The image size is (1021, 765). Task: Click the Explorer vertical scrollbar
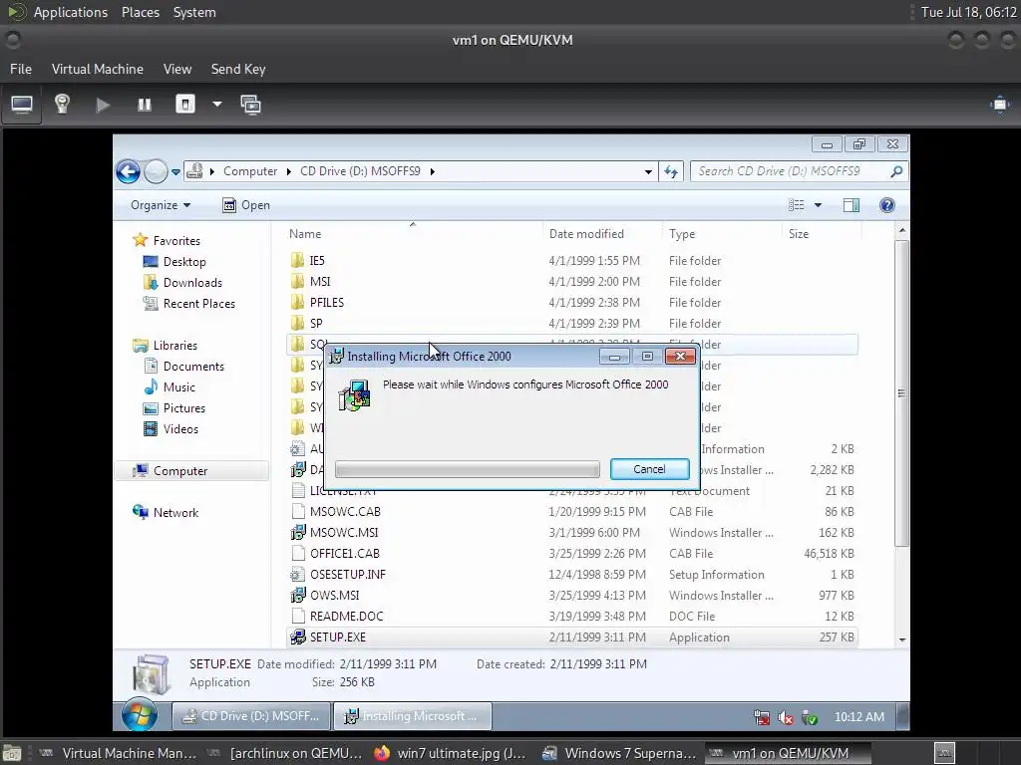(x=901, y=393)
